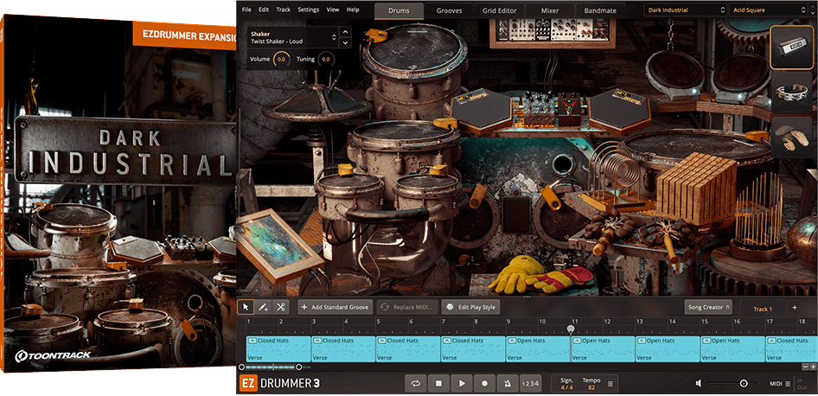Toggle the metronome click

point(507,384)
